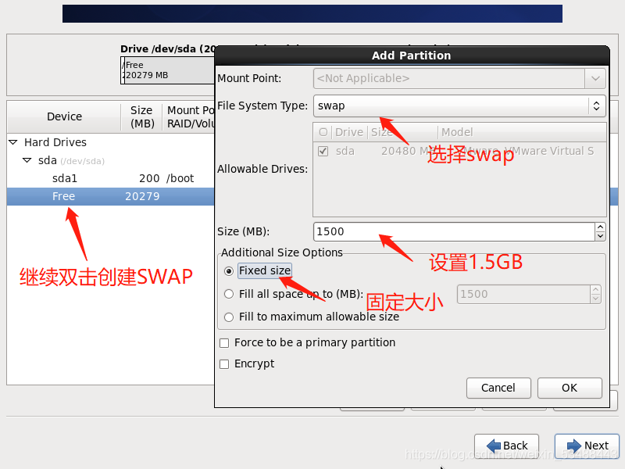Collapse the sda (/dev/sda) tree node

(x=27, y=160)
